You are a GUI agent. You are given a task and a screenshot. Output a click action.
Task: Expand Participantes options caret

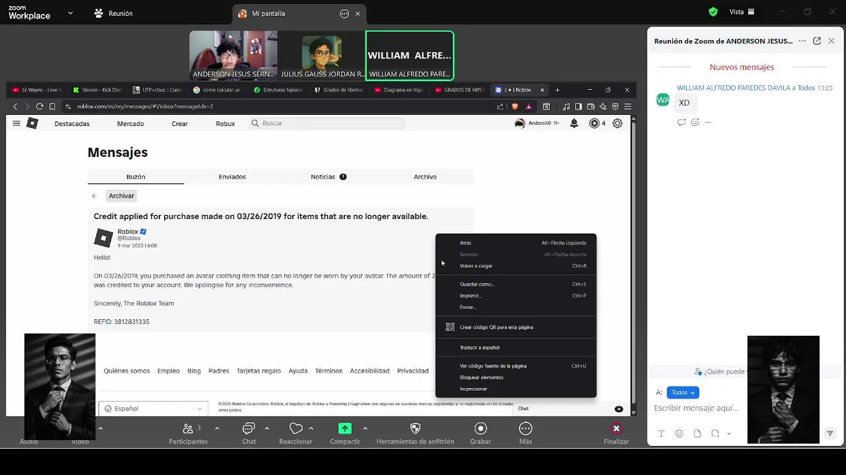pos(217,428)
